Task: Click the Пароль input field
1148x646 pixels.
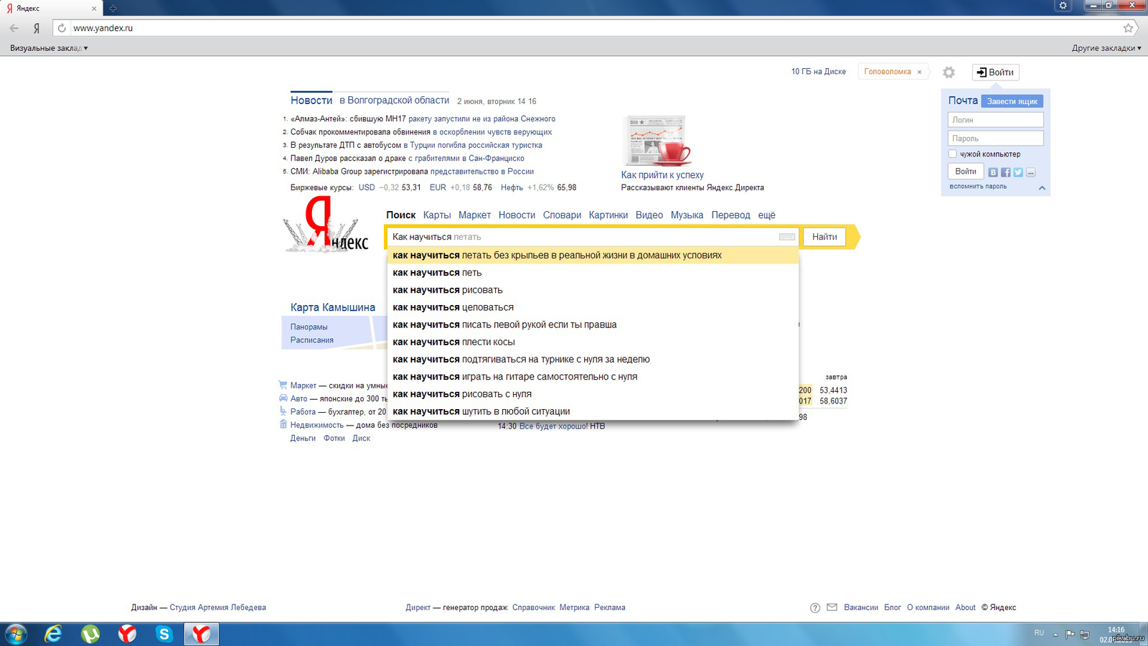Action: pyautogui.click(x=995, y=139)
